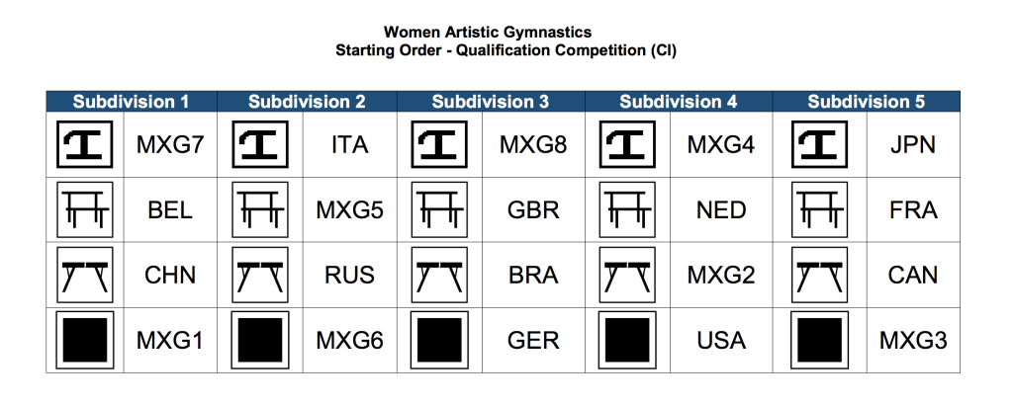Select the MXG7 cell in Subdivision 1
This screenshot has width=1013, height=406.
tap(170, 144)
